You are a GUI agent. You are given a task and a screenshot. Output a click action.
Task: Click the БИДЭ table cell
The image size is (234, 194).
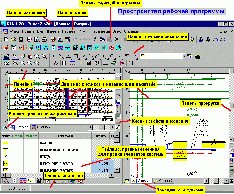(65, 157)
